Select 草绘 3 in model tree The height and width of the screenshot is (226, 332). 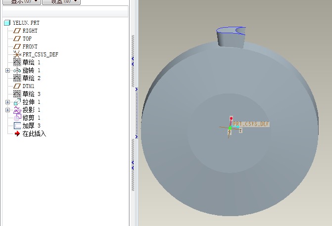tap(32, 94)
